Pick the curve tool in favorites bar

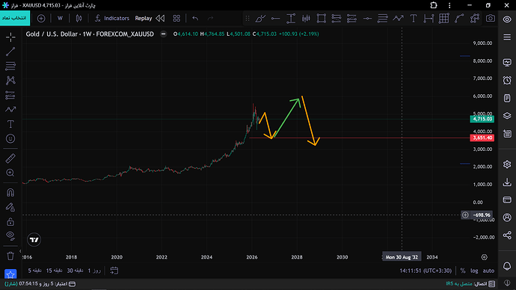click(x=459, y=19)
